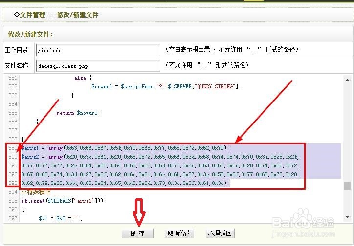Click the 不理返回 return button
The width and height of the screenshot is (354, 246).
tap(220, 233)
